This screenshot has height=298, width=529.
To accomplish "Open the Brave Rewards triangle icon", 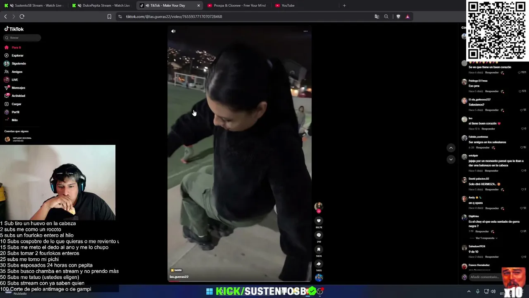I will pyautogui.click(x=407, y=17).
